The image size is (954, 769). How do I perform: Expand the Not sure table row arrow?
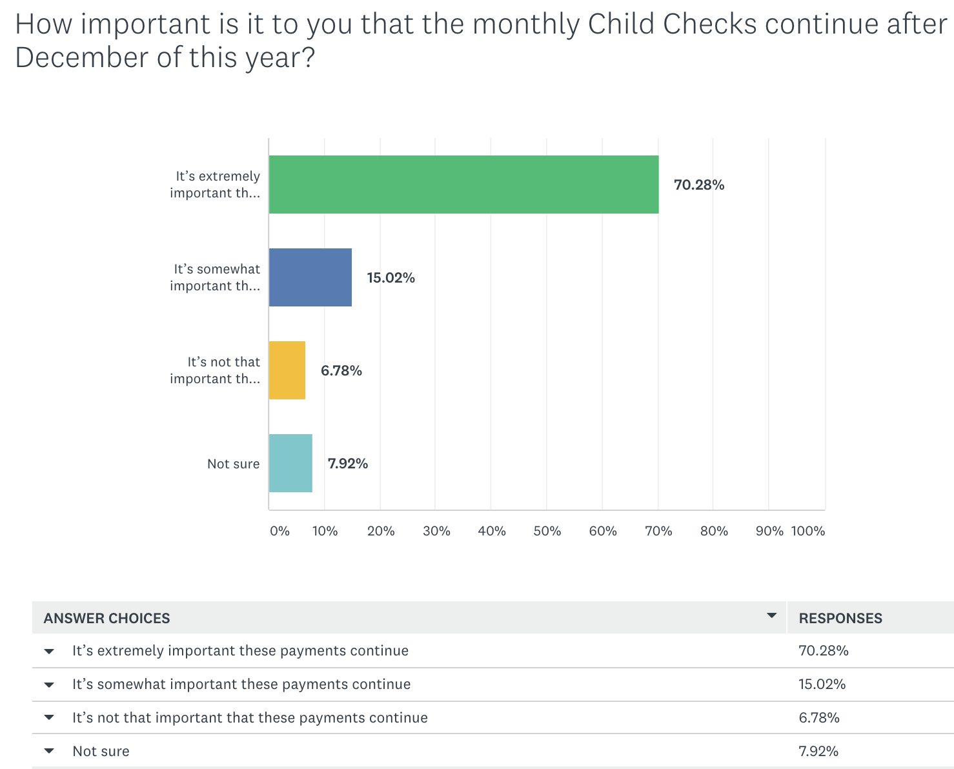click(49, 752)
